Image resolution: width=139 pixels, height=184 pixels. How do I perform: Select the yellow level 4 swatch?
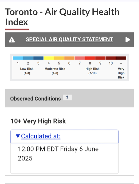(49, 58)
